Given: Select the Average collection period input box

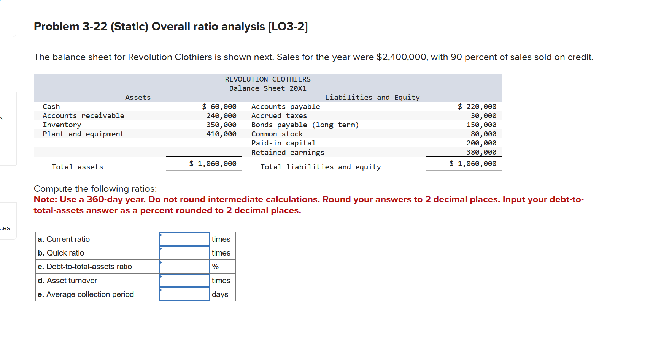Looking at the screenshot, I should pyautogui.click(x=184, y=294).
